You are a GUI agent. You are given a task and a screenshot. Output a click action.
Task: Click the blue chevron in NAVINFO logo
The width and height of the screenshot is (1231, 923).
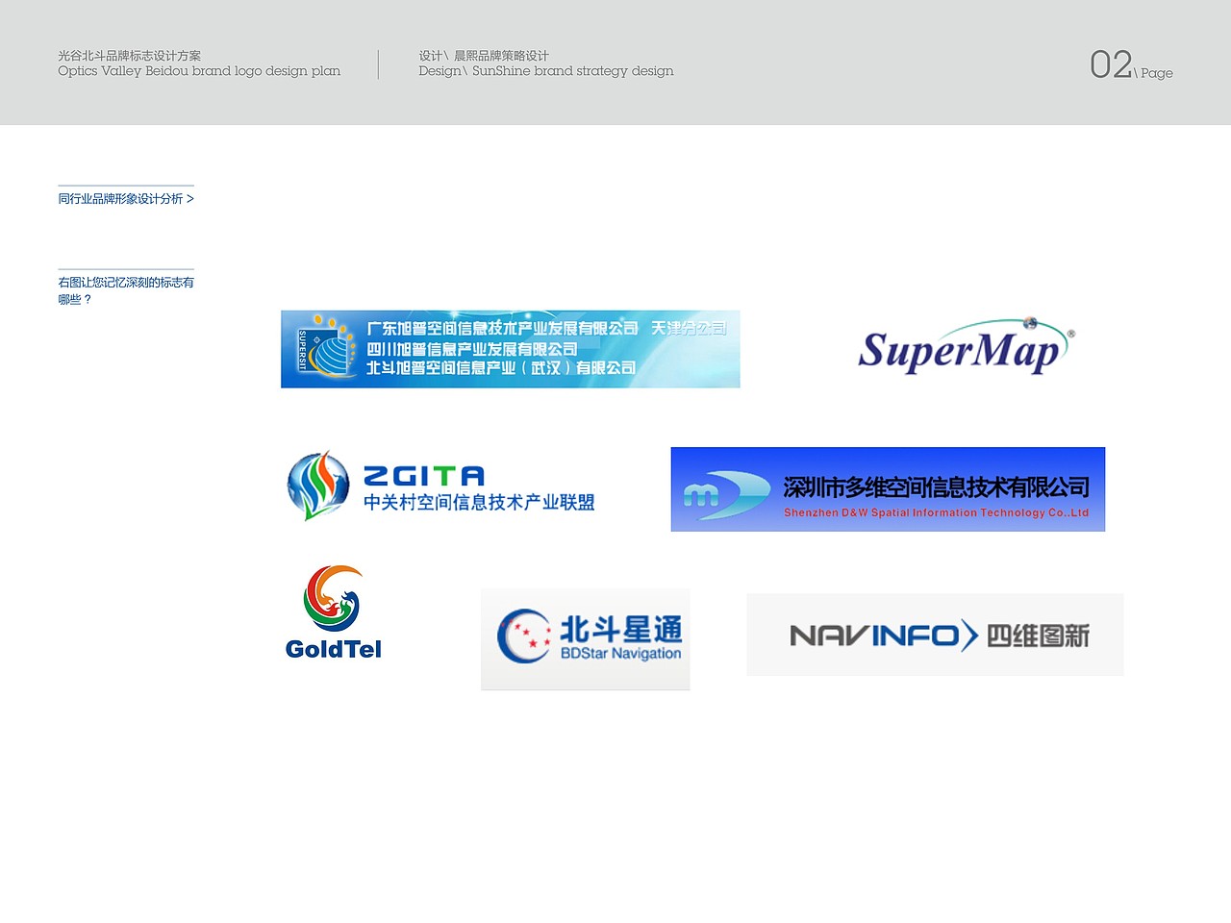tap(969, 636)
